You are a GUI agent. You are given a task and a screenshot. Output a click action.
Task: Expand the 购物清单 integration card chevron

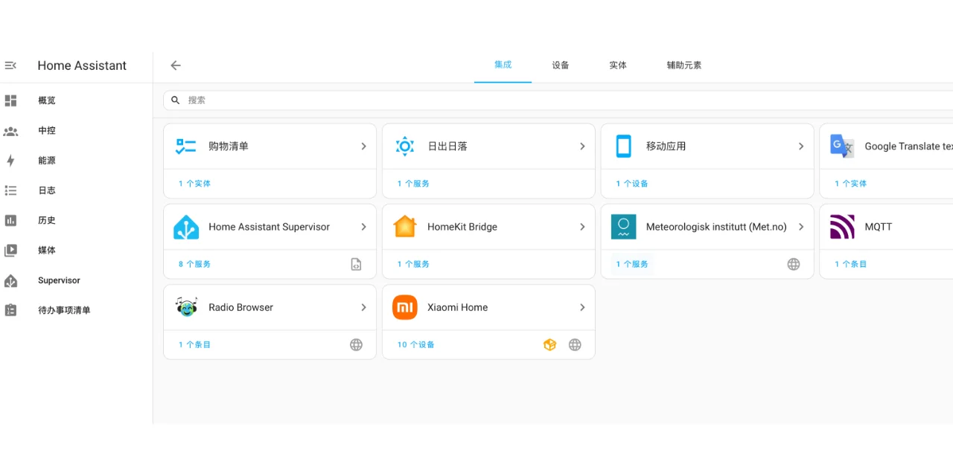coord(364,146)
